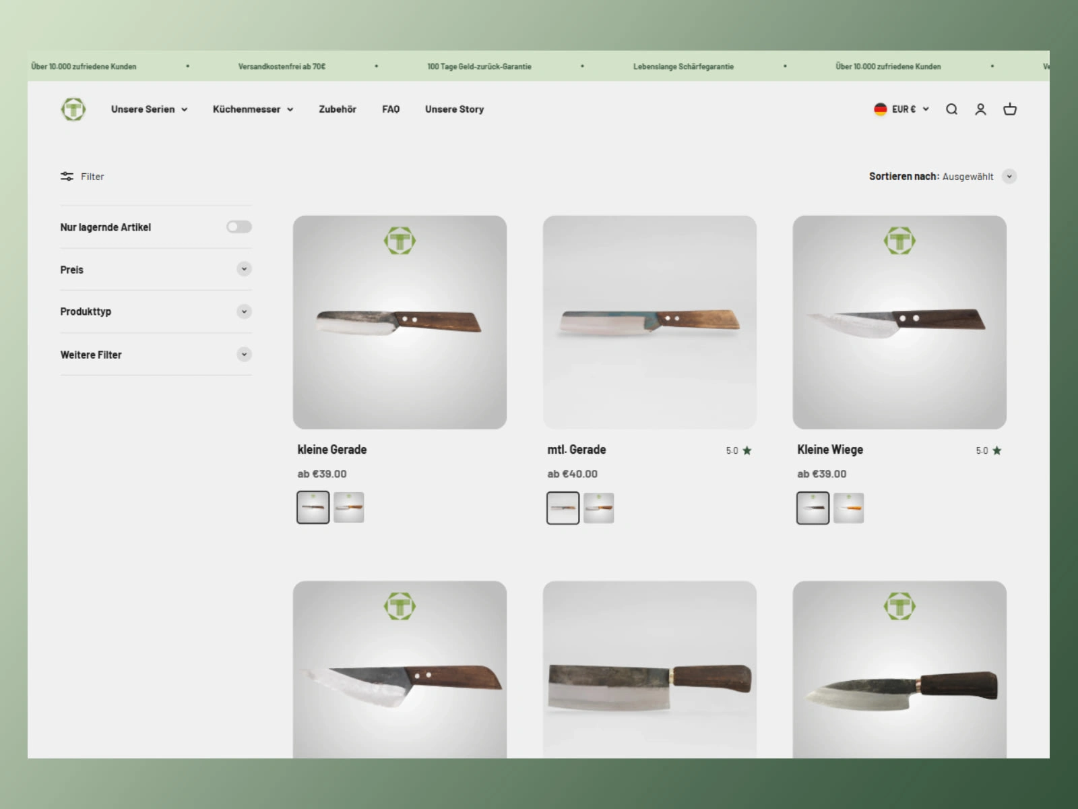Open the mtl. Gerade knife product image
1078x809 pixels.
coord(649,322)
